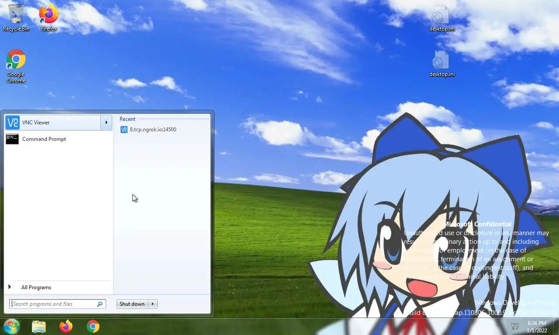The image size is (559, 335).
Task: Focus the Search programs and files box
Action: point(57,304)
